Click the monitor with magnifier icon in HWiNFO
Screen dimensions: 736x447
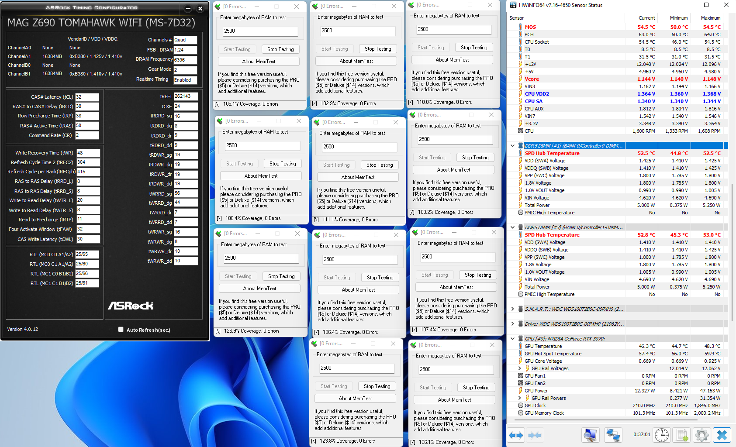pos(590,435)
